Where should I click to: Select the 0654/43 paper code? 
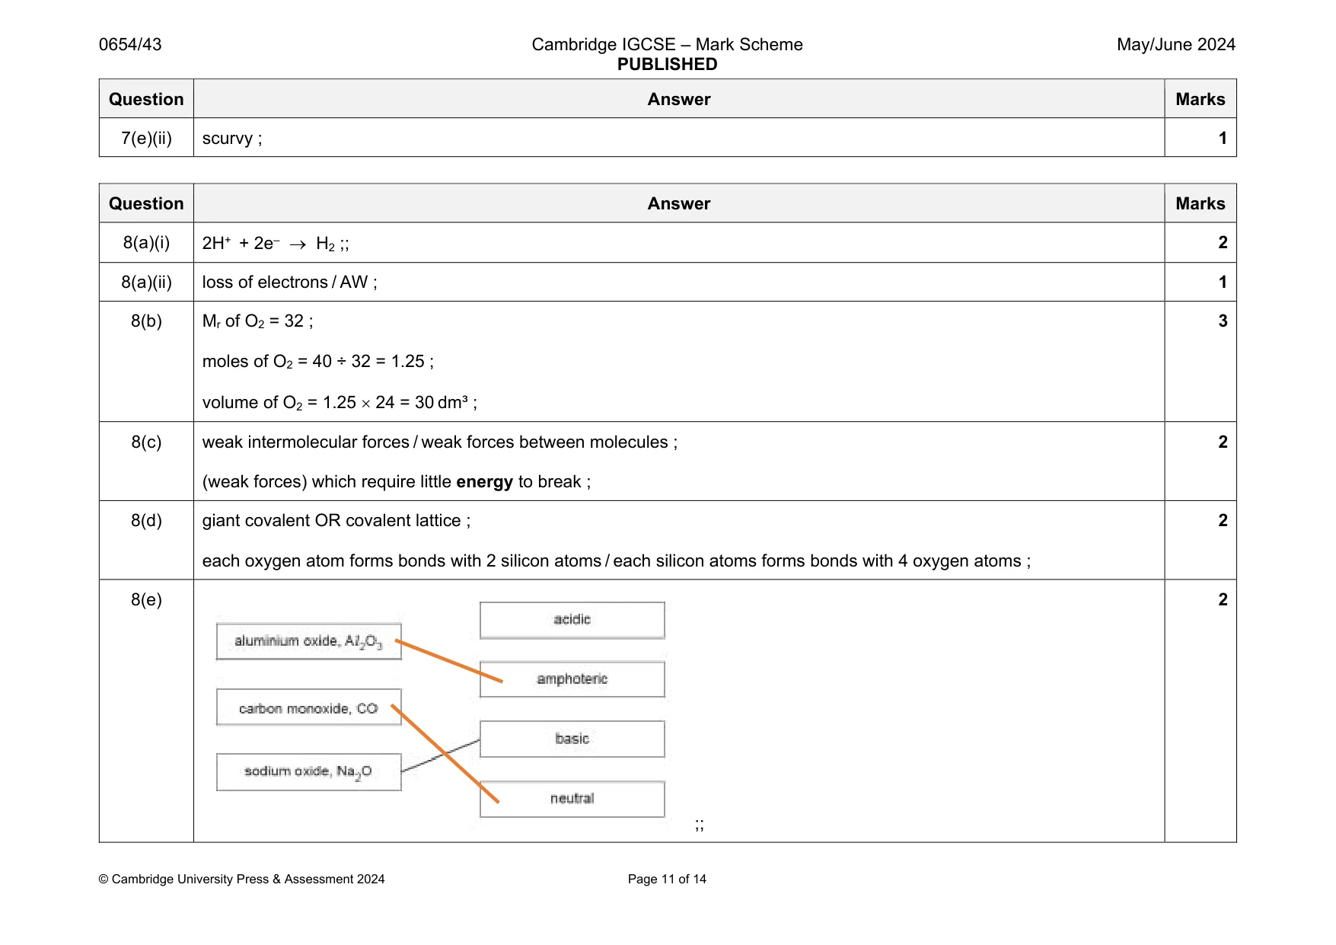pyautogui.click(x=130, y=44)
